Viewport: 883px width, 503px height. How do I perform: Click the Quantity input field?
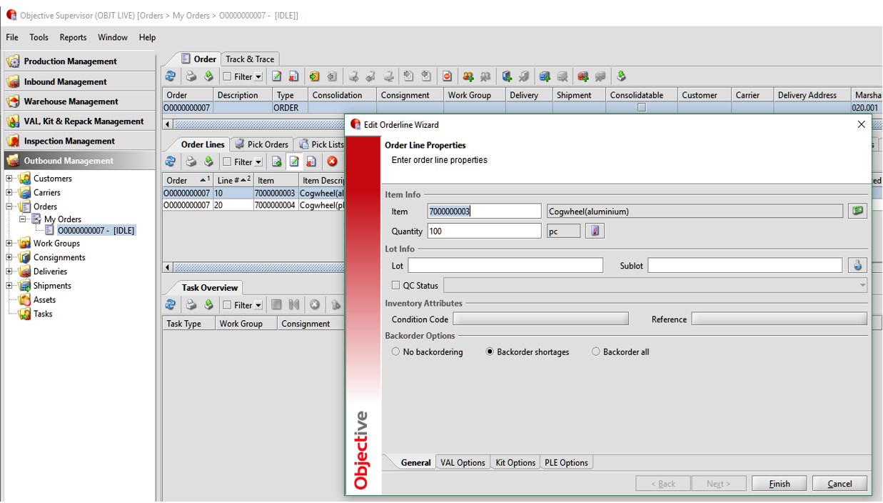tap(485, 231)
